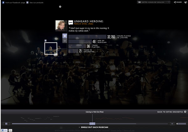Expand Single Out Each Musician panel

coord(93,127)
